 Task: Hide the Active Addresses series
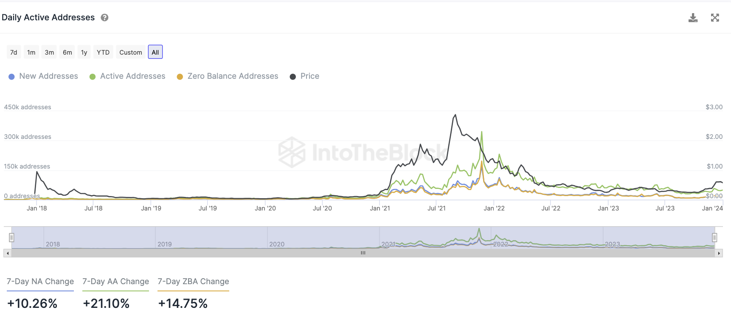(x=127, y=76)
